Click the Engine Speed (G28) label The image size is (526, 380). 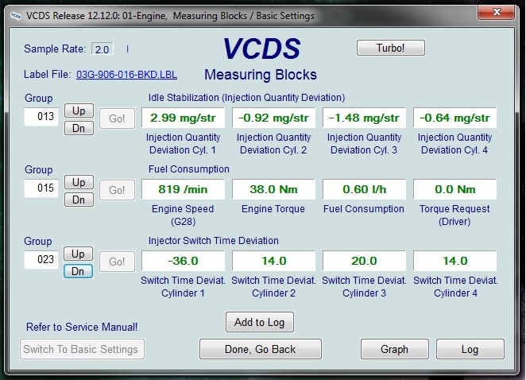click(x=183, y=215)
